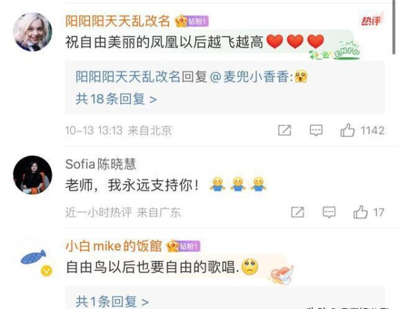Open 阳阳阳天天乱改名 profile from username
This screenshot has height=309, width=398.
117,21
